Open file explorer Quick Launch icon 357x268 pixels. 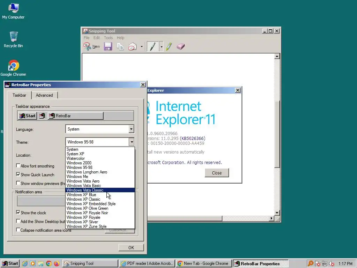41,264
